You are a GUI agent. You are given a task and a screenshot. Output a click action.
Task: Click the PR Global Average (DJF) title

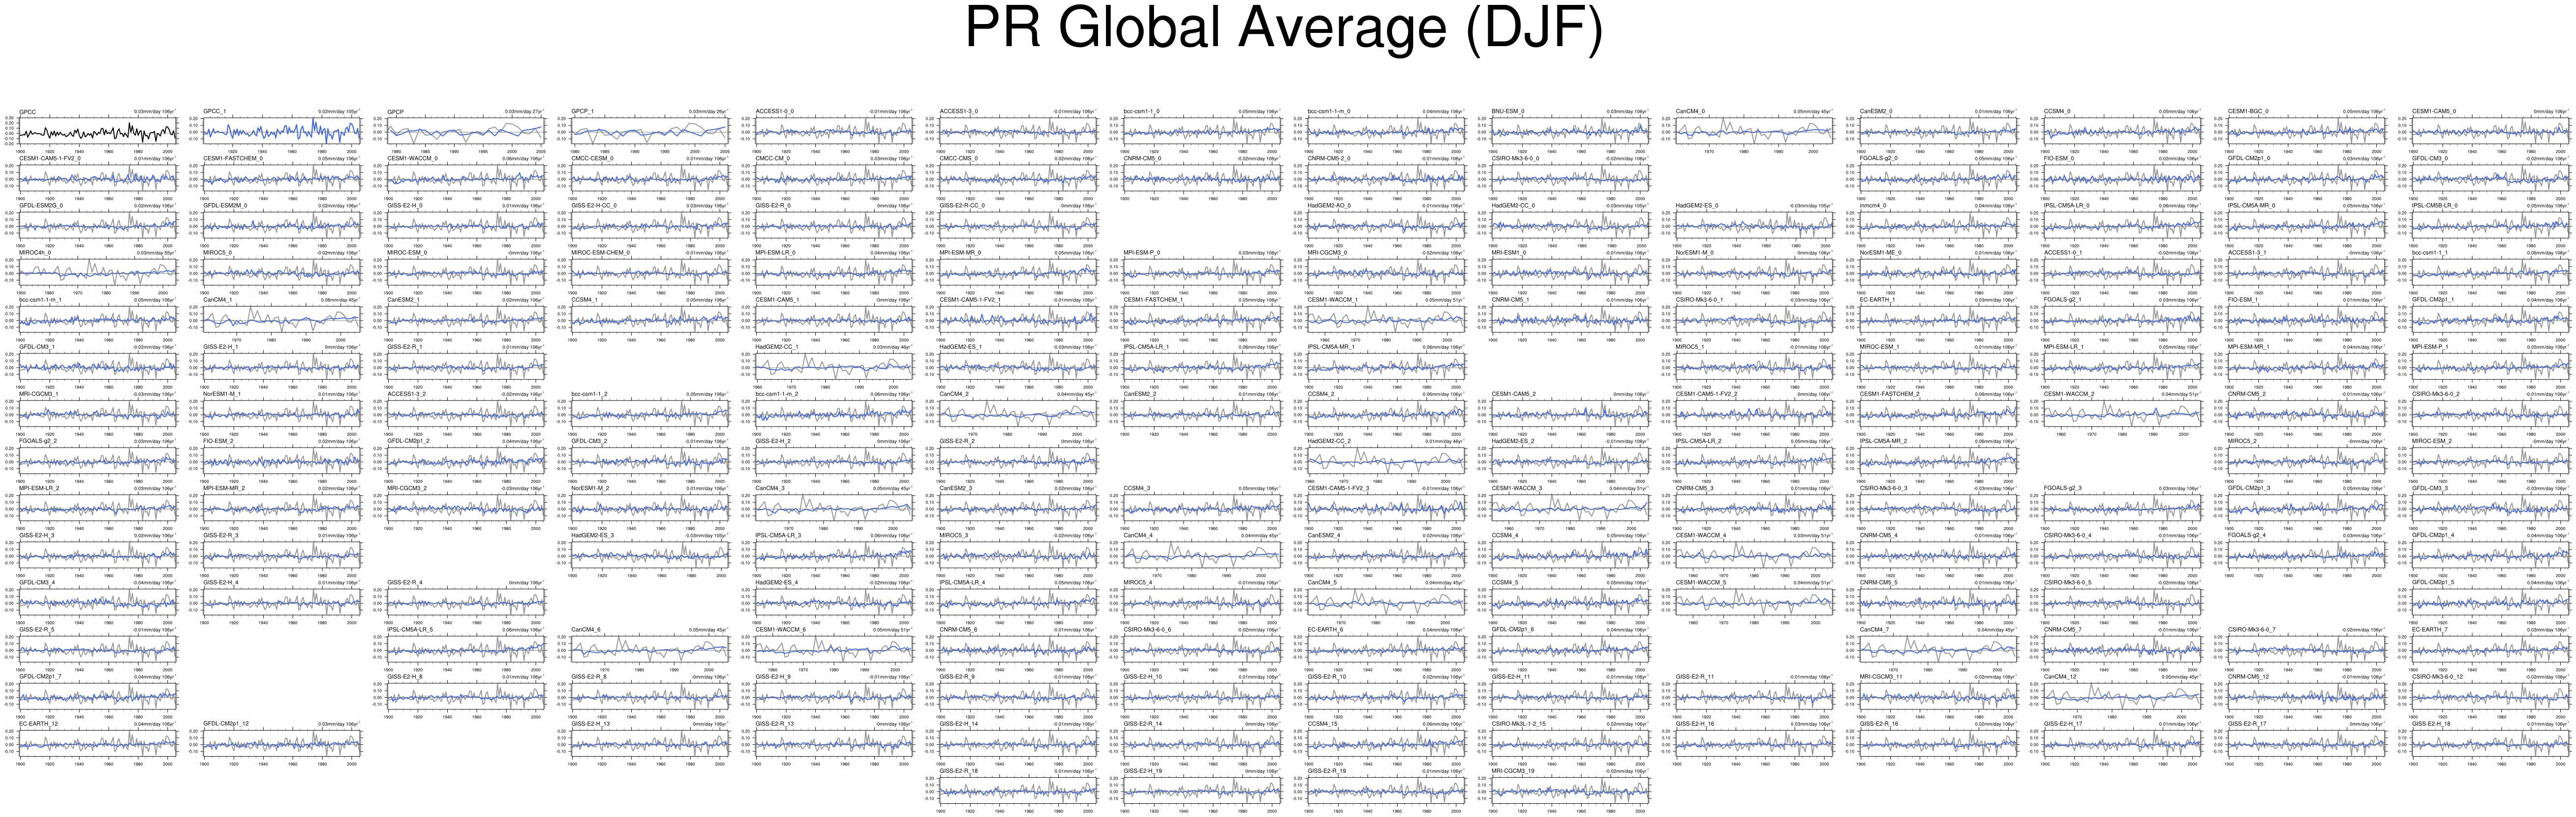point(1284,30)
